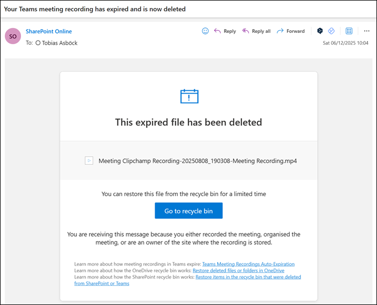Reply to the SharePoint Online email
This screenshot has width=377, height=305.
[x=225, y=31]
